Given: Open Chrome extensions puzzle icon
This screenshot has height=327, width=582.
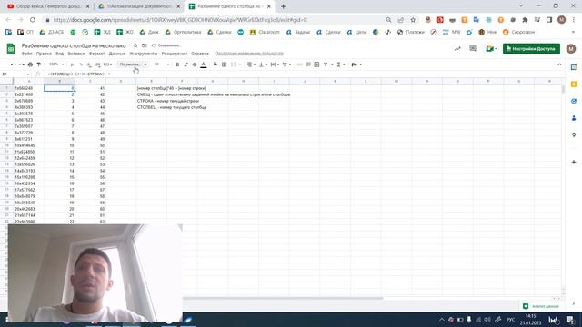Looking at the screenshot, I should [x=525, y=20].
